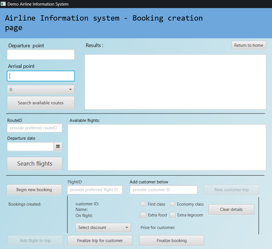Click the 'On flight:' label
The image size is (272, 249).
click(84, 216)
